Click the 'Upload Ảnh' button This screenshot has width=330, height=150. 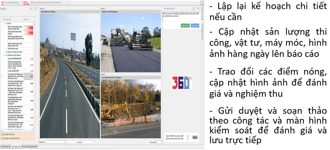(185, 26)
